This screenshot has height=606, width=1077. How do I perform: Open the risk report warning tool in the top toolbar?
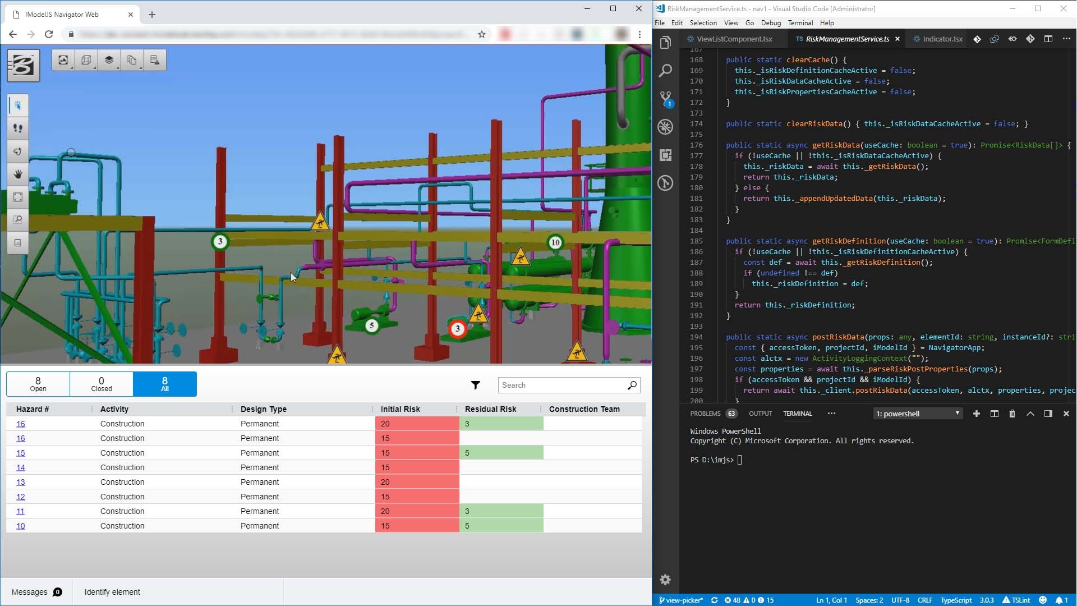(x=154, y=60)
